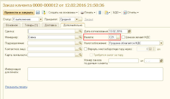
Task: Click the Отчеты chart icon
Action: (x=125, y=13)
